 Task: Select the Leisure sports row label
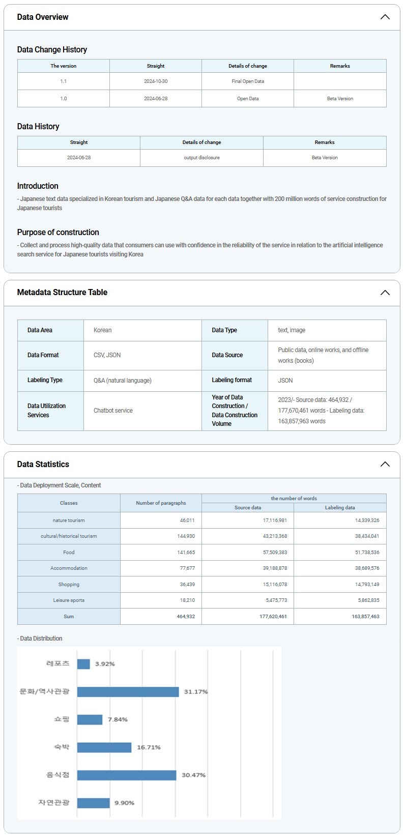(x=69, y=600)
